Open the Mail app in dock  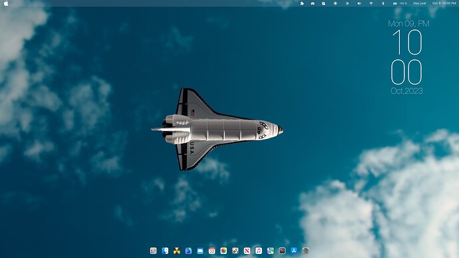pos(200,251)
